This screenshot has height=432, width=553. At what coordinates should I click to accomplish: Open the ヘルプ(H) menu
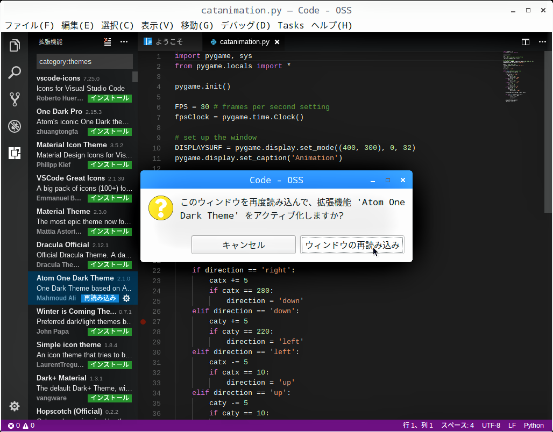[x=331, y=25]
